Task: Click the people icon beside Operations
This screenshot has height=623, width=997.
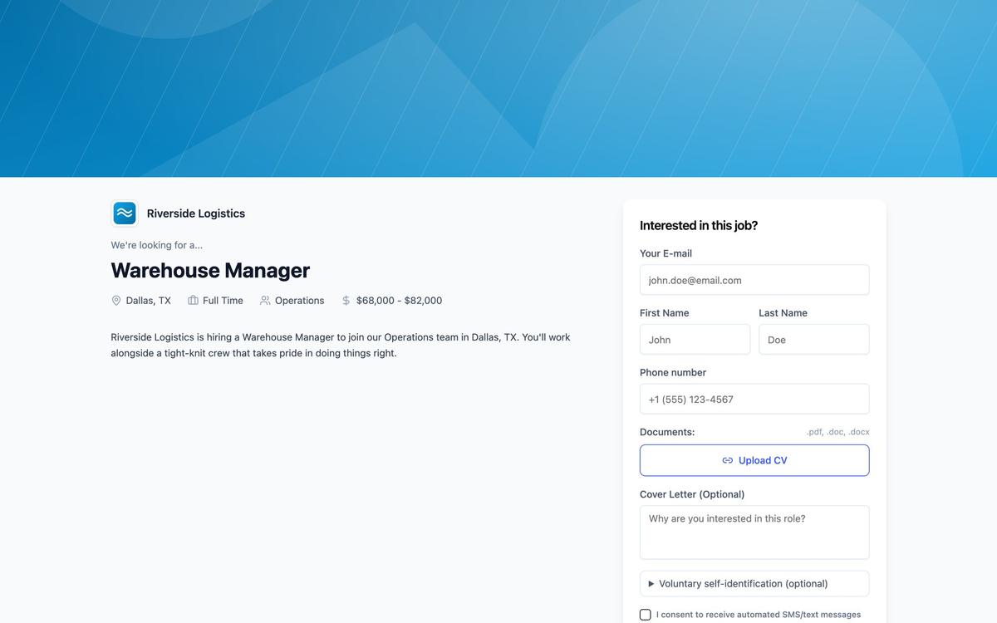Action: click(265, 301)
